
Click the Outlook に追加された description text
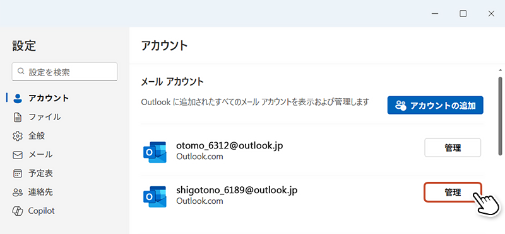click(255, 103)
